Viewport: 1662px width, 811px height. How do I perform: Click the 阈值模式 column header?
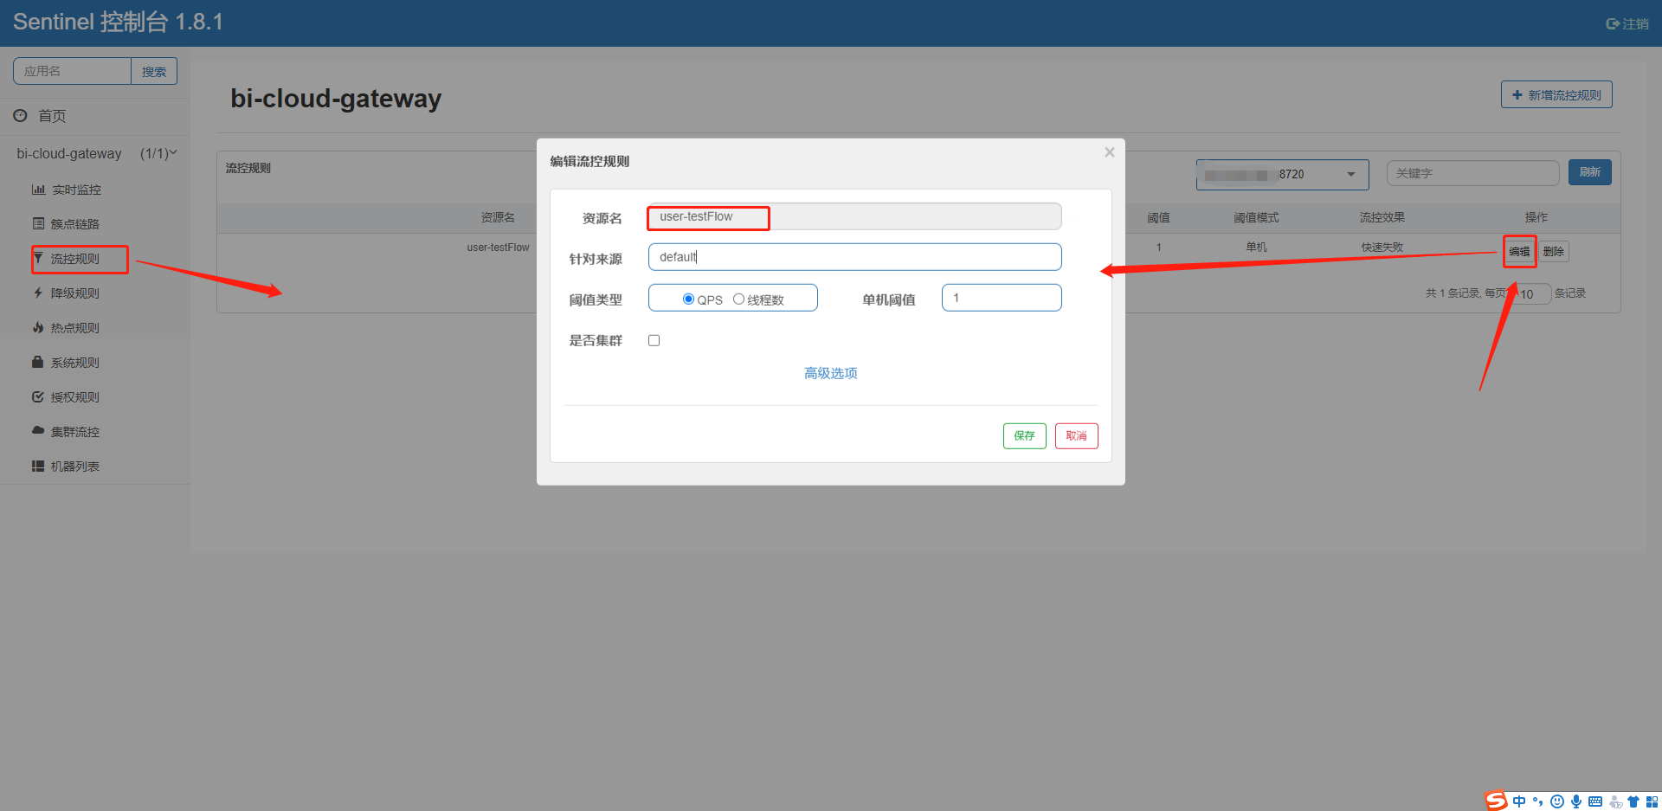click(x=1256, y=217)
